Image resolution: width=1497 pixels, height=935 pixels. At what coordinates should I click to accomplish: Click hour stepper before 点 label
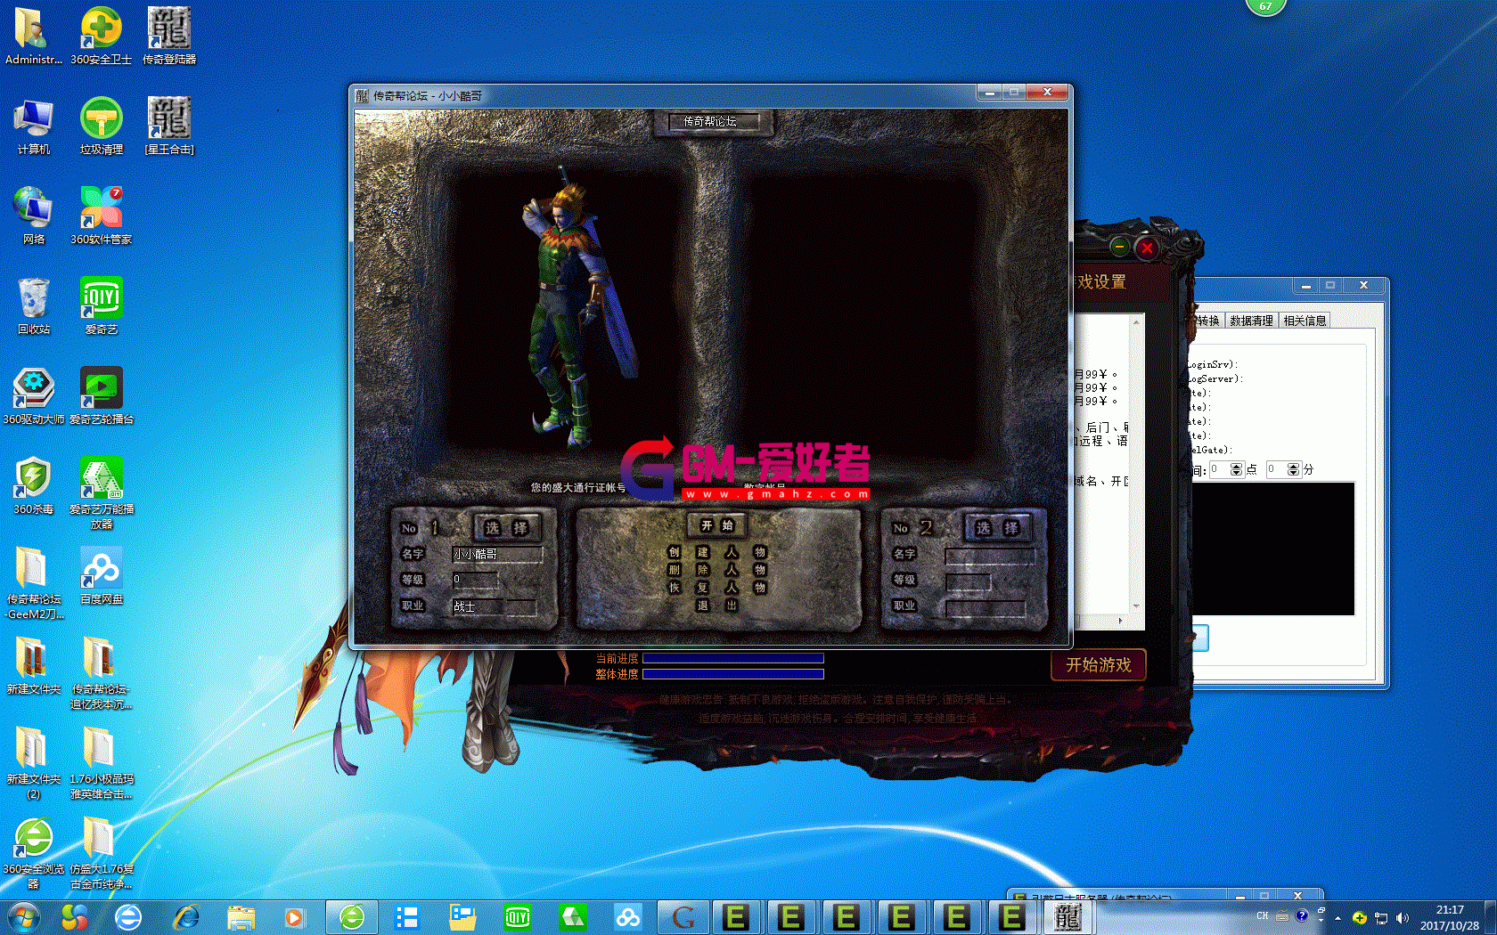pyautogui.click(x=1236, y=469)
